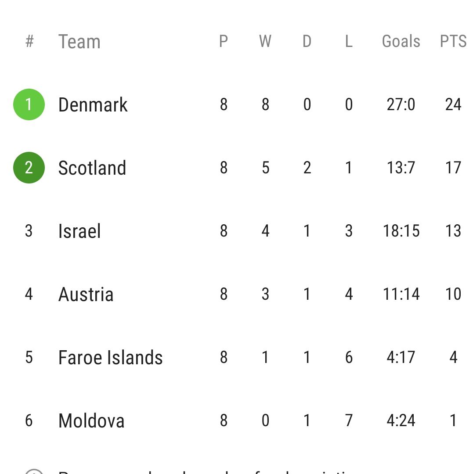Select Scotland's 17 points value

453,168
